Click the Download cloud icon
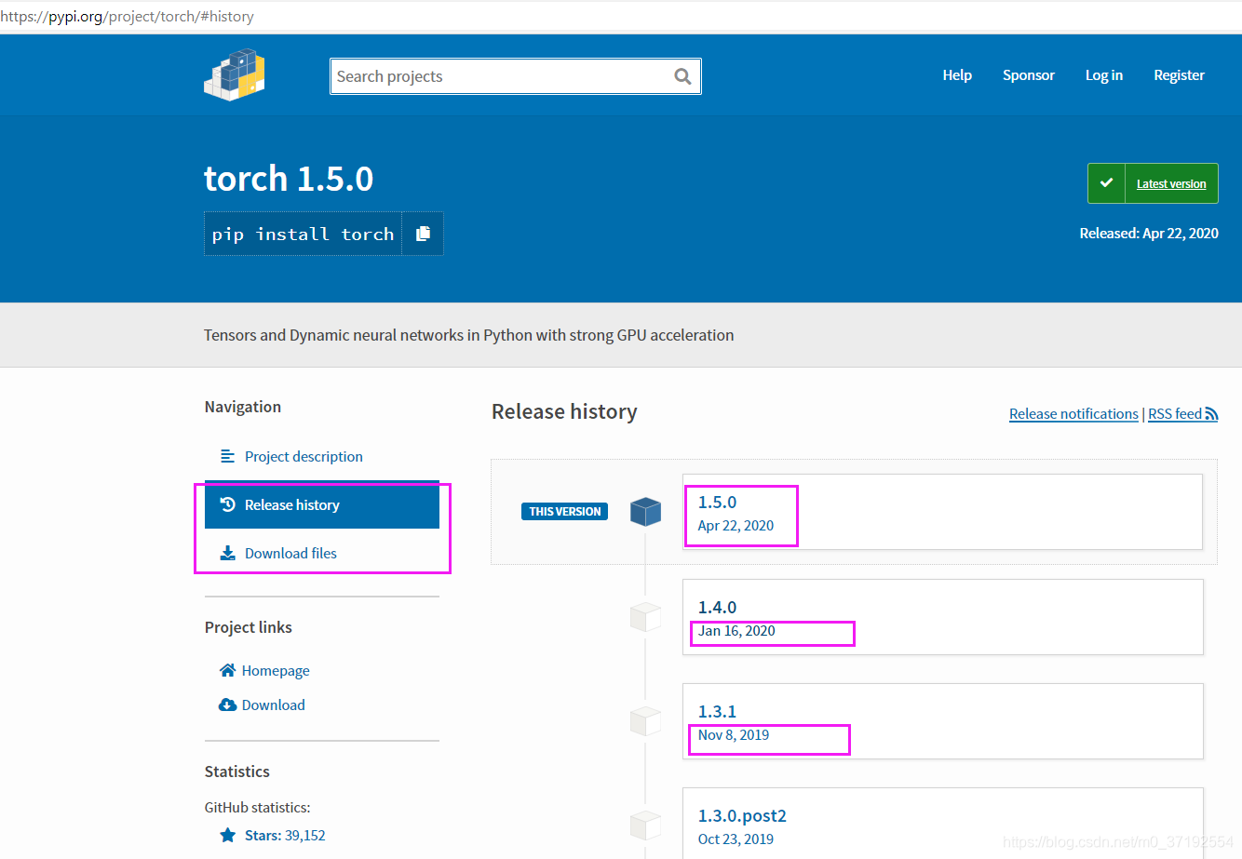 [x=226, y=705]
